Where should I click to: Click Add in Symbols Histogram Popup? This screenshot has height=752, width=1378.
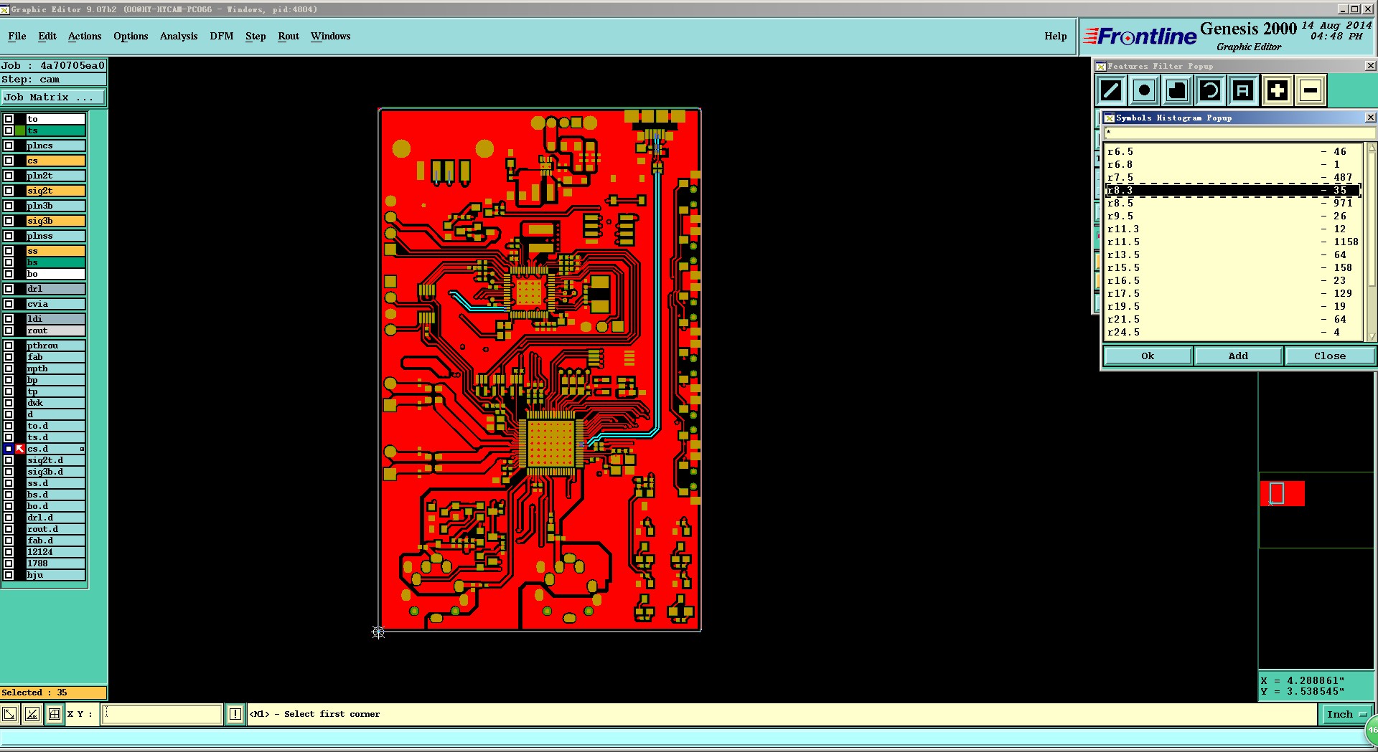1238,356
